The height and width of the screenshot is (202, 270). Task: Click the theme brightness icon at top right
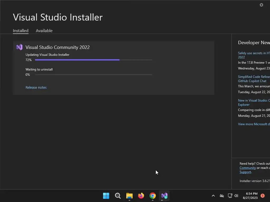coord(261,5)
